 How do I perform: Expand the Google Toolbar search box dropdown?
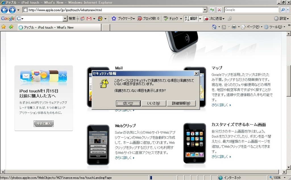(65, 18)
